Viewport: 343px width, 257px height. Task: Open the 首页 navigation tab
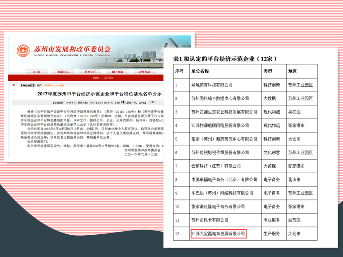tap(37, 72)
